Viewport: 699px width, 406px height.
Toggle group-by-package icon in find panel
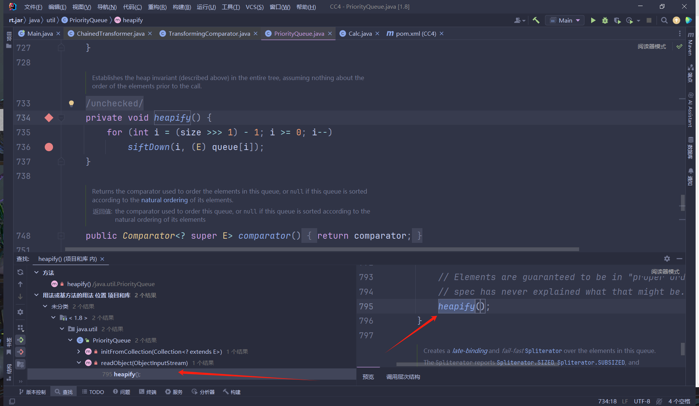pos(20,328)
